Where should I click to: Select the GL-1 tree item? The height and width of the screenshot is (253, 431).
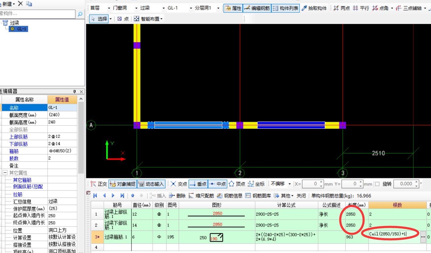pos(18,29)
